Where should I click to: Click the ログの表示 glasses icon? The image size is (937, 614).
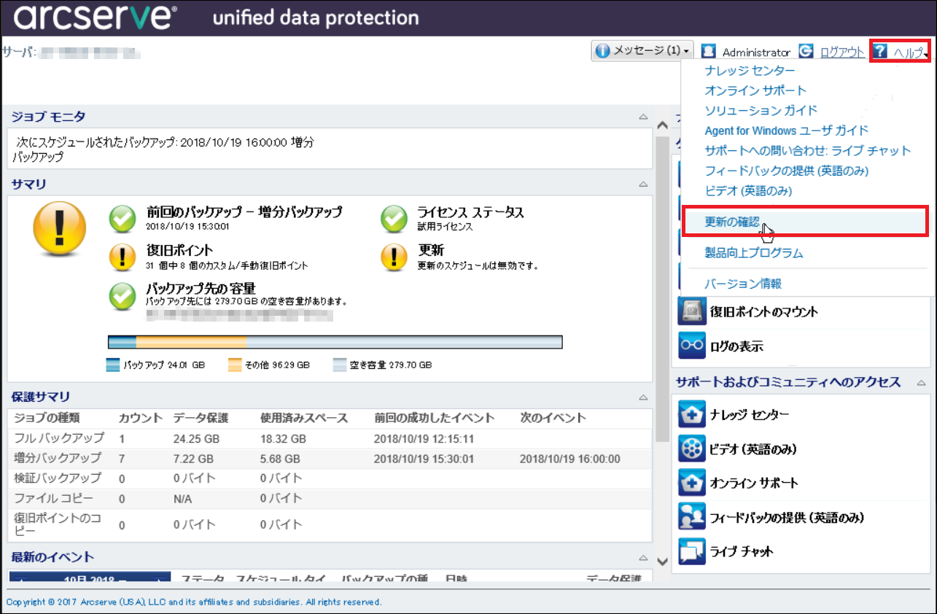[x=692, y=346]
